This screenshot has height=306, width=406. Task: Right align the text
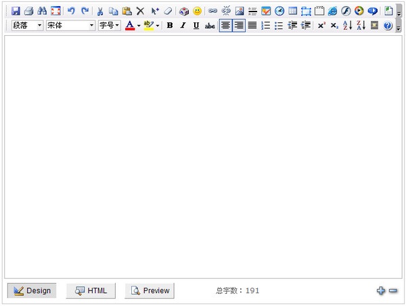tap(239, 26)
